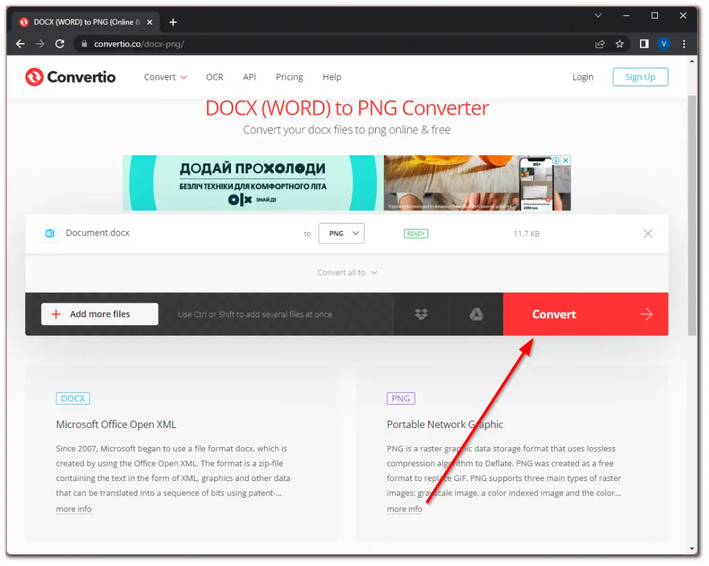Upload files from Google Drive
This screenshot has height=566, width=709.
click(475, 314)
